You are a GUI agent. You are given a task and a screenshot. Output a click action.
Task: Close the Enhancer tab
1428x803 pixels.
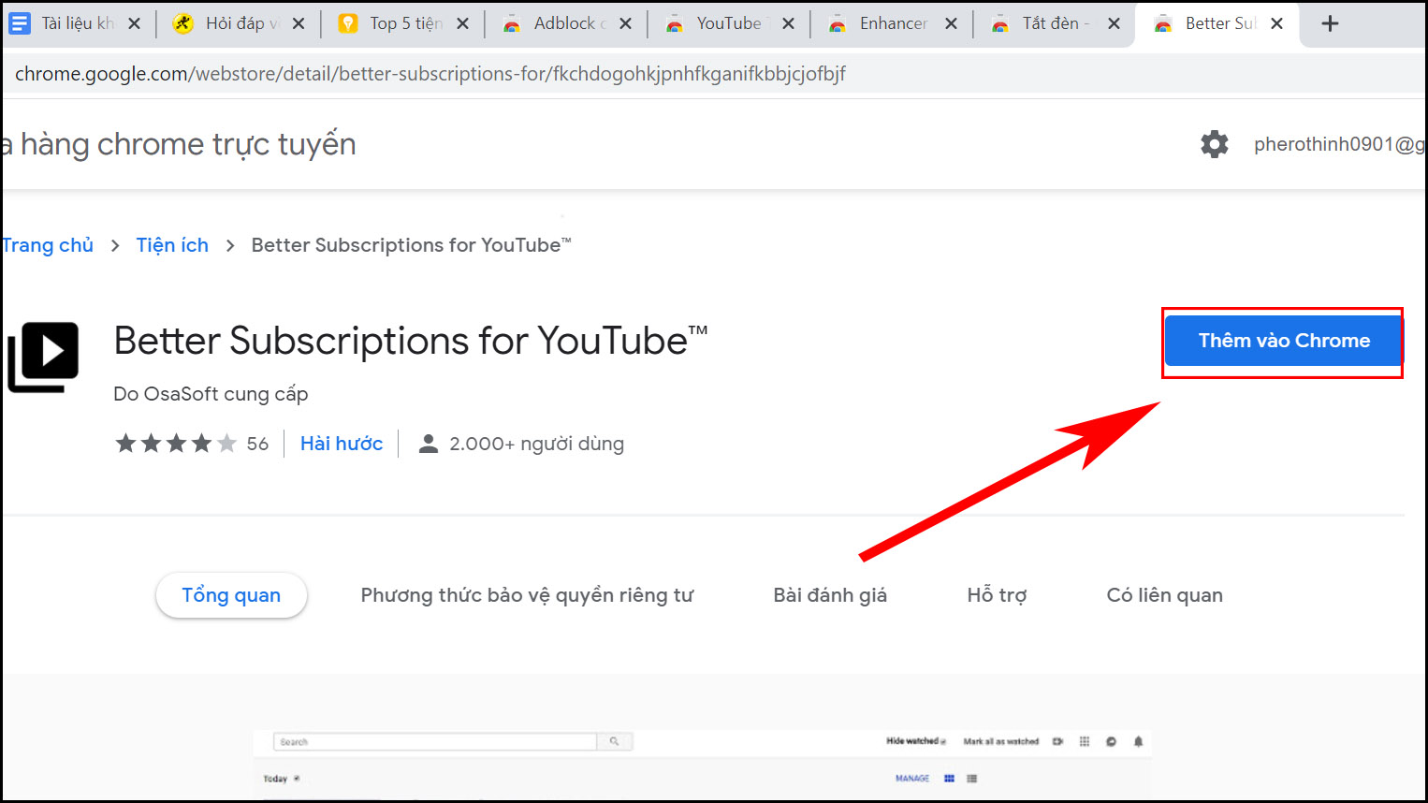tap(951, 23)
